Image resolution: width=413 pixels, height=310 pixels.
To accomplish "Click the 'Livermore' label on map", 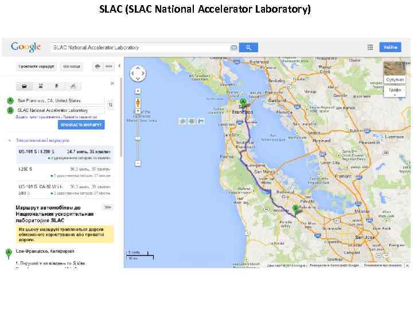I will click(x=394, y=137).
